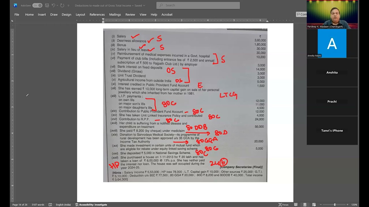Image resolution: width=369 pixels, height=207 pixels.
Task: Click the zoom in plus button
Action: coord(347,205)
